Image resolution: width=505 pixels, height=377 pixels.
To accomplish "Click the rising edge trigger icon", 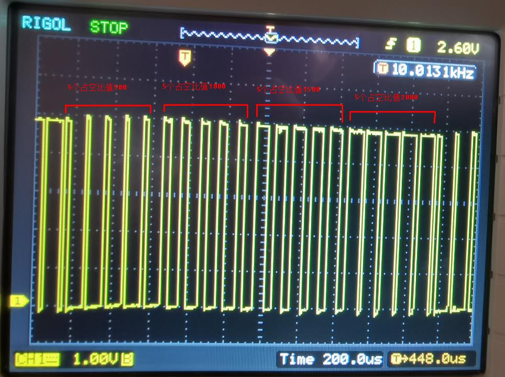I will click(x=391, y=44).
